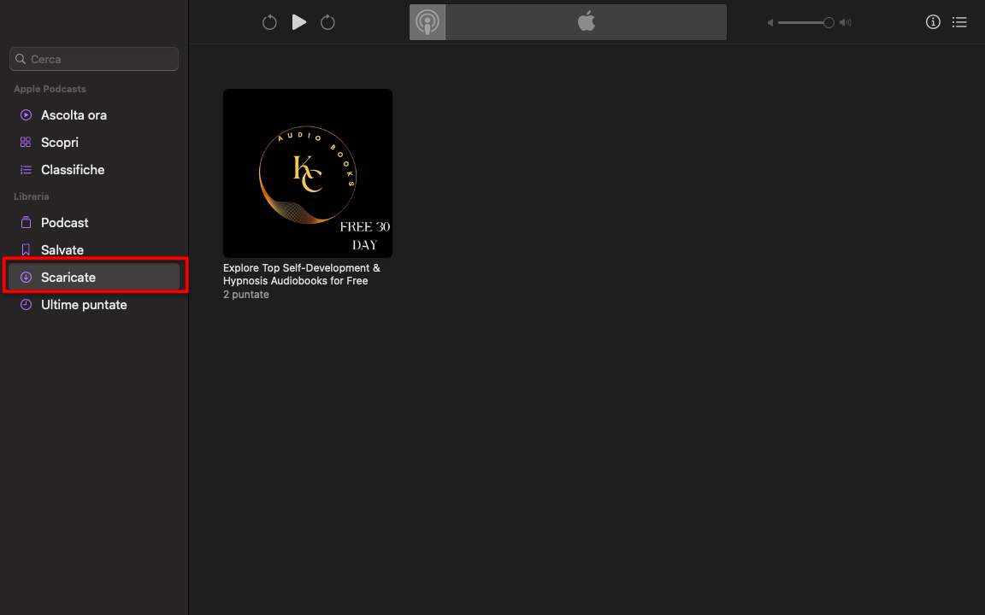Skip back with the rewind control
Viewport: 985px width, 615px height.
click(269, 22)
